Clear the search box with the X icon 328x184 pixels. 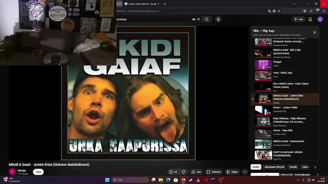click(x=198, y=19)
